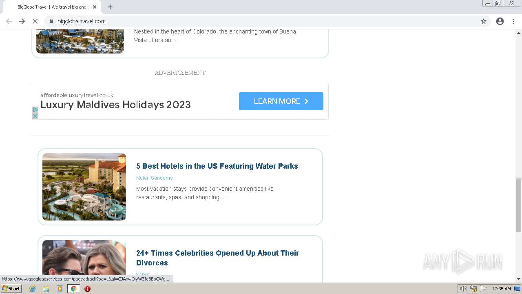Close the BigGlobalTravel tab
Screen dimensions: 522x294
click(95, 7)
